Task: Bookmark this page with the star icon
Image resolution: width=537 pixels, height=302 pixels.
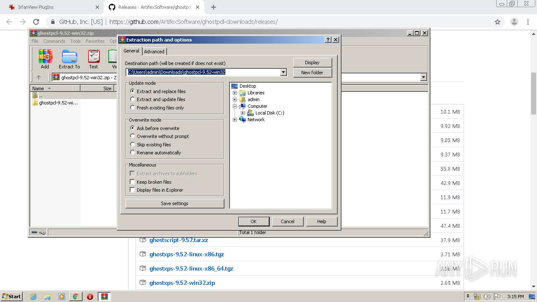Action: pyautogui.click(x=498, y=22)
